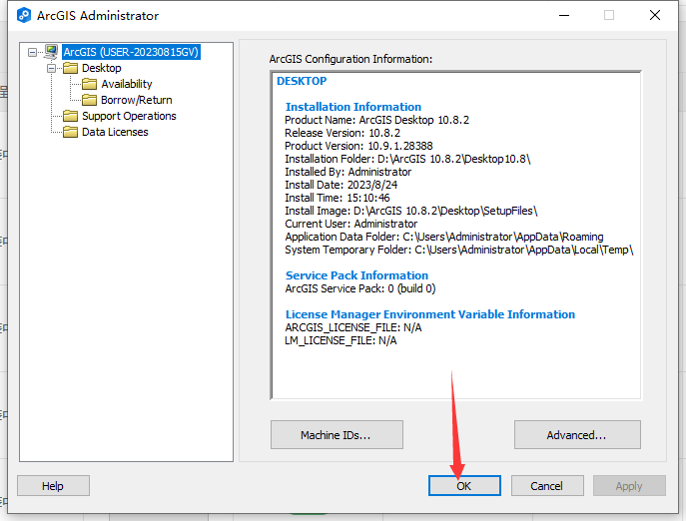The width and height of the screenshot is (686, 521).
Task: Click the ARCGIS_LICENSE_FILE: N/A line
Action: coord(353,327)
